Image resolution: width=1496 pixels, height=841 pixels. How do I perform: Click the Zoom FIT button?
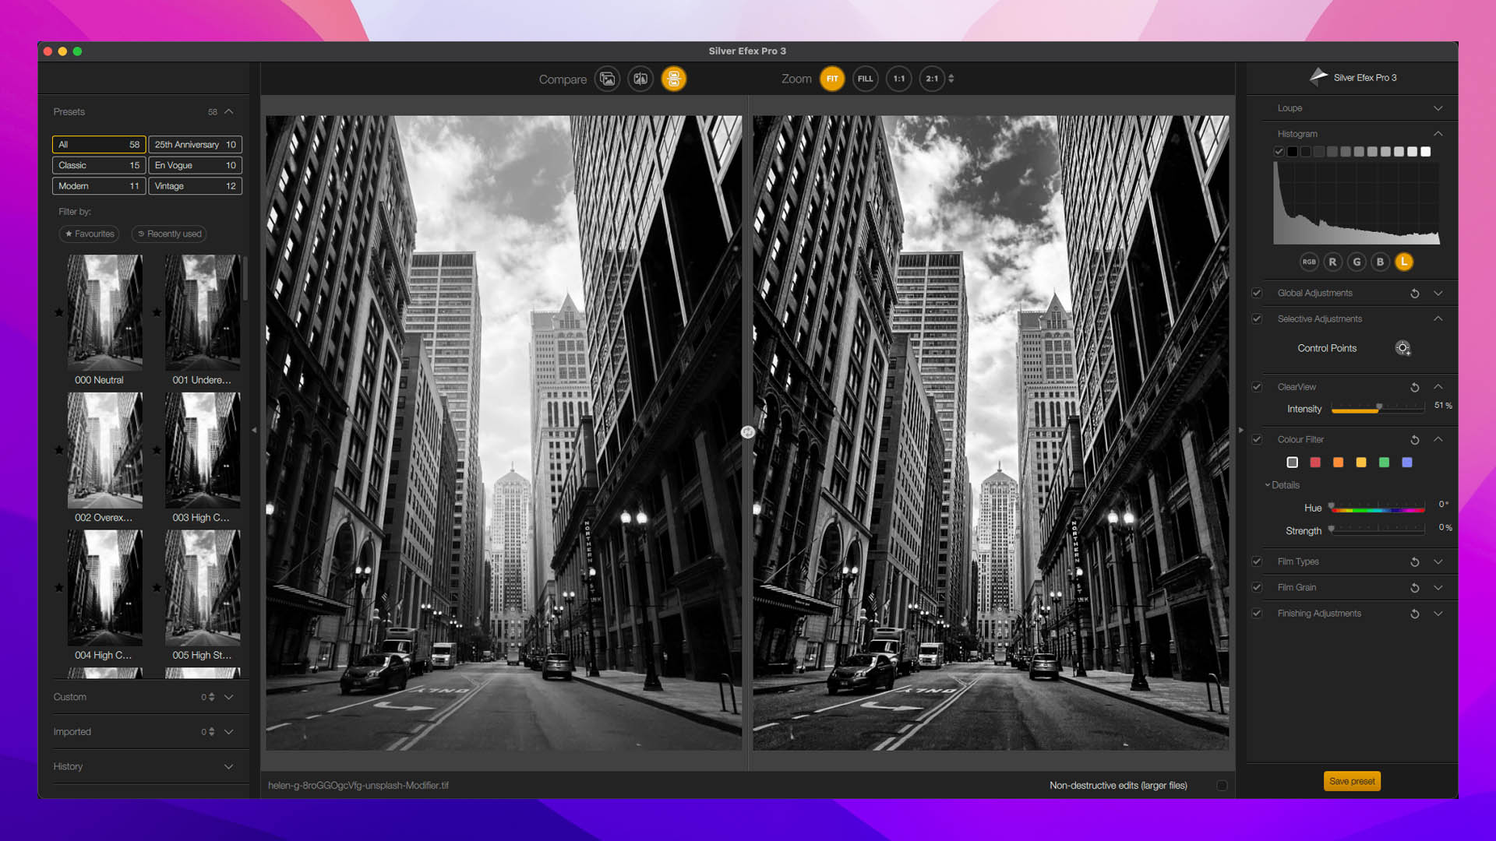tap(832, 78)
